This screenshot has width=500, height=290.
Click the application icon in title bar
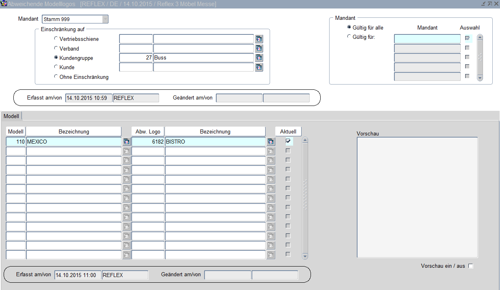(4, 4)
